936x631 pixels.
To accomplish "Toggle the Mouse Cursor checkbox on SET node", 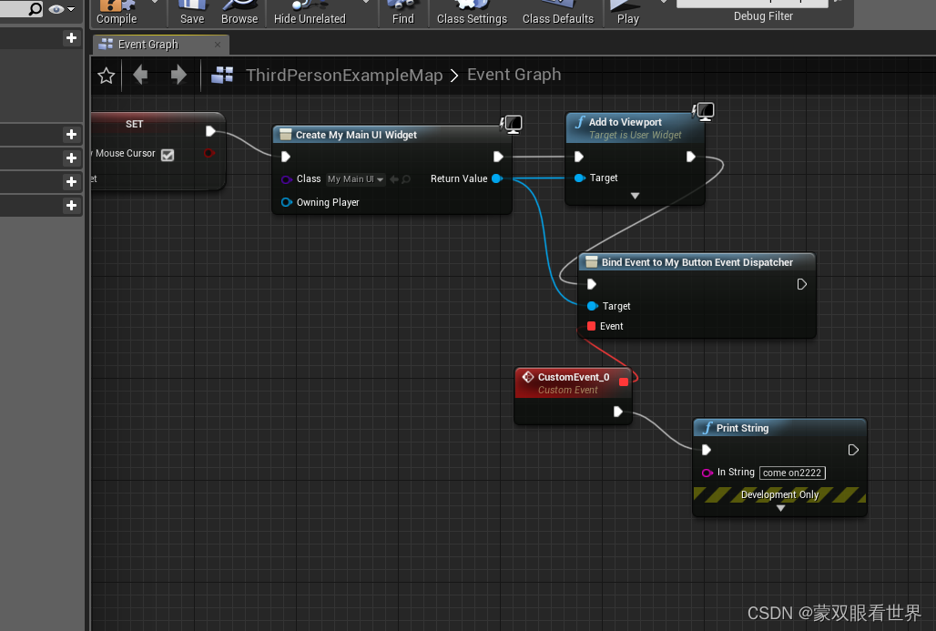I will (168, 155).
